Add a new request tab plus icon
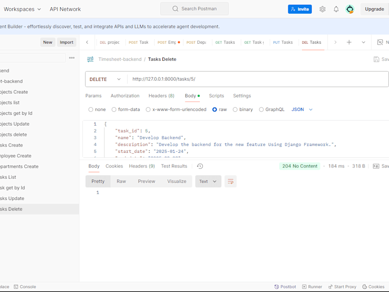The height and width of the screenshot is (292, 389). [x=349, y=42]
